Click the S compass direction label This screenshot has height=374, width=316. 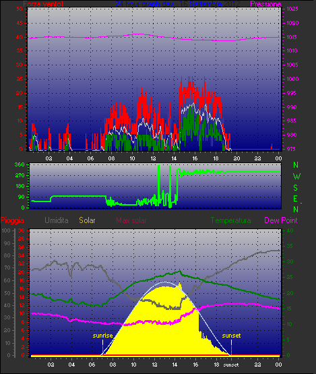coord(296,188)
